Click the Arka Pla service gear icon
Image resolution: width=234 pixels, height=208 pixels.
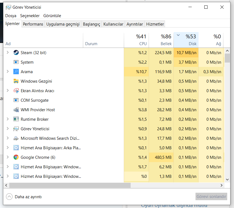(16, 148)
